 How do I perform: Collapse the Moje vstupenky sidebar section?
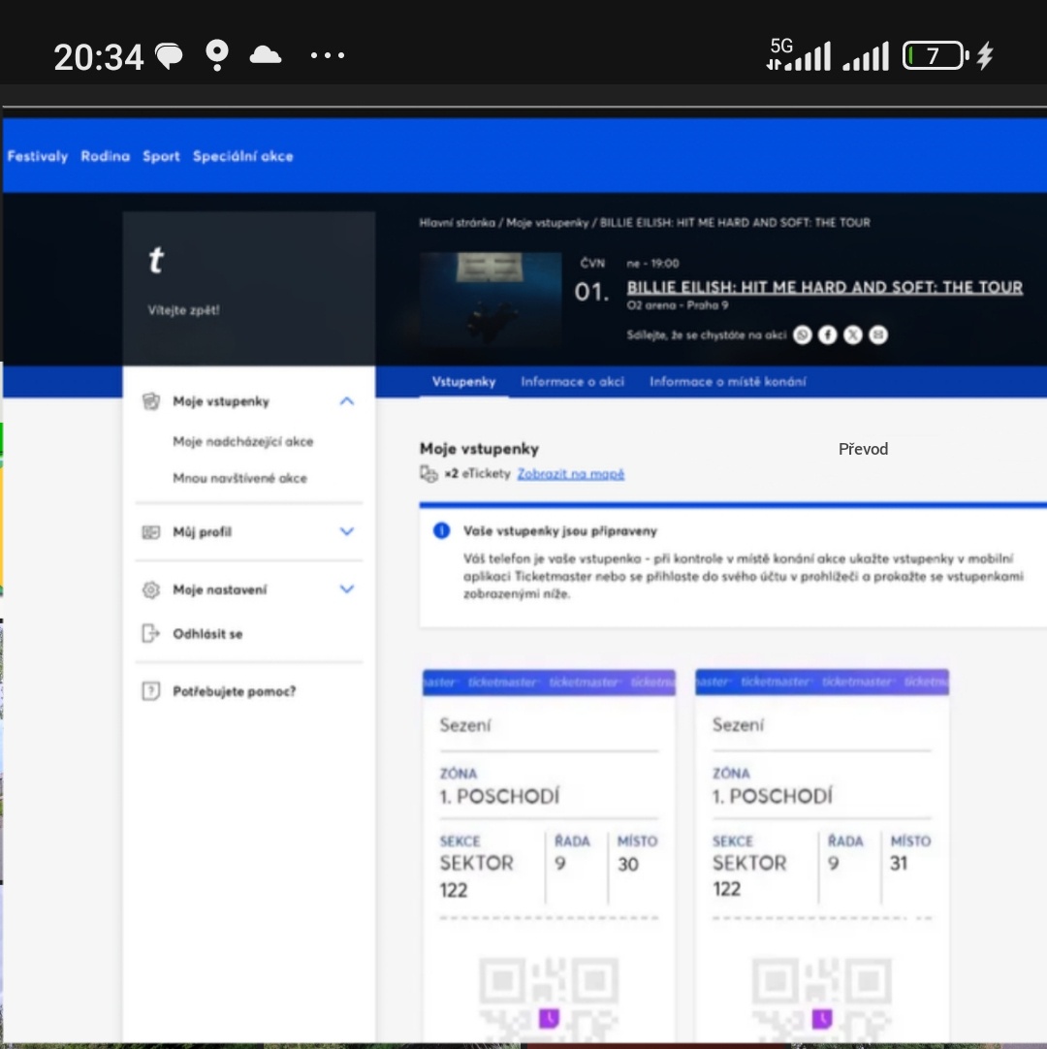pos(346,400)
